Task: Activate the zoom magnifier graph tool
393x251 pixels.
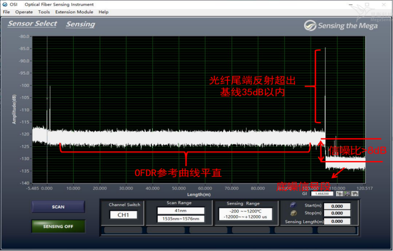Action: pyautogui.click(x=348, y=193)
